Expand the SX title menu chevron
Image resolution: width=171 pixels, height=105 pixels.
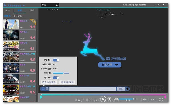point(24,6)
